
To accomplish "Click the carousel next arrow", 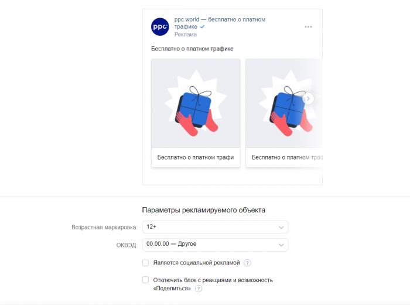I will point(309,99).
